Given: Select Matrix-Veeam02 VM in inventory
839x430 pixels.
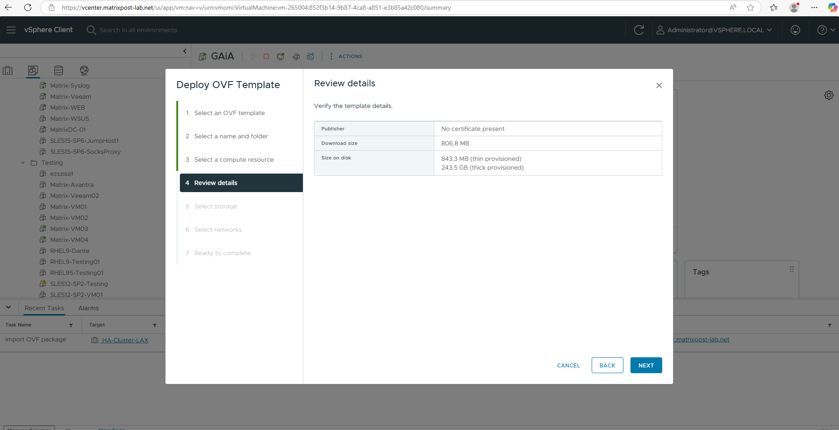Looking at the screenshot, I should coord(75,196).
